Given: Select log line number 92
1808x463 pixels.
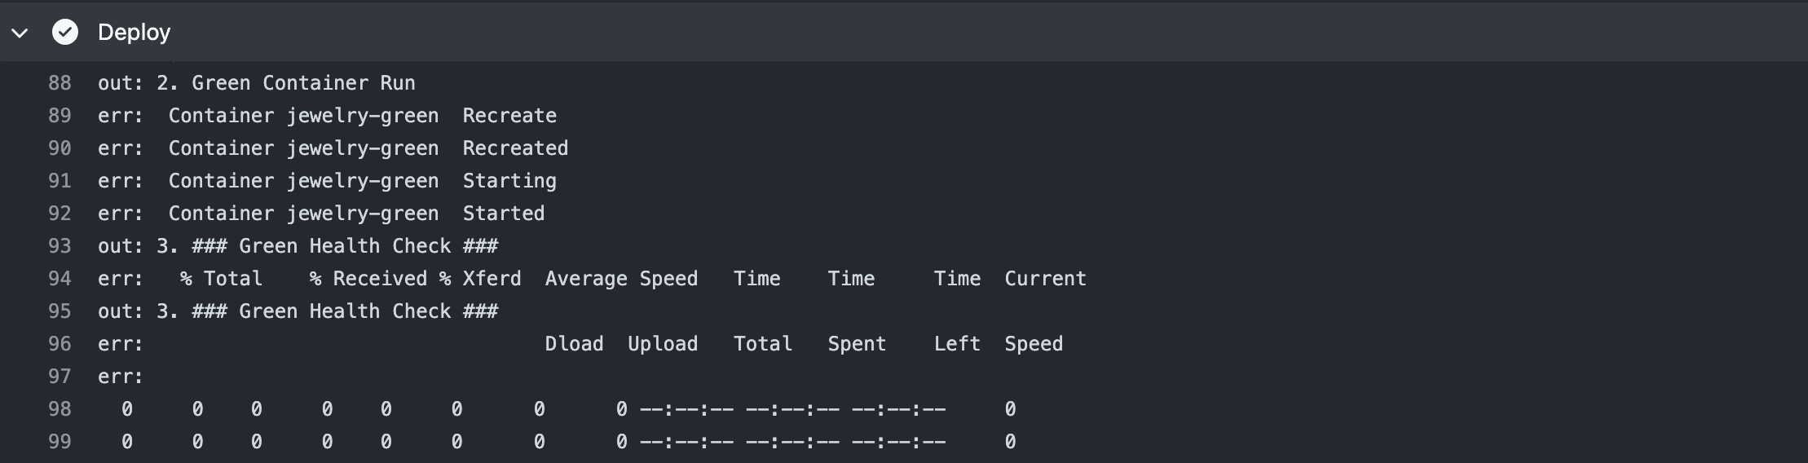Looking at the screenshot, I should pos(60,214).
